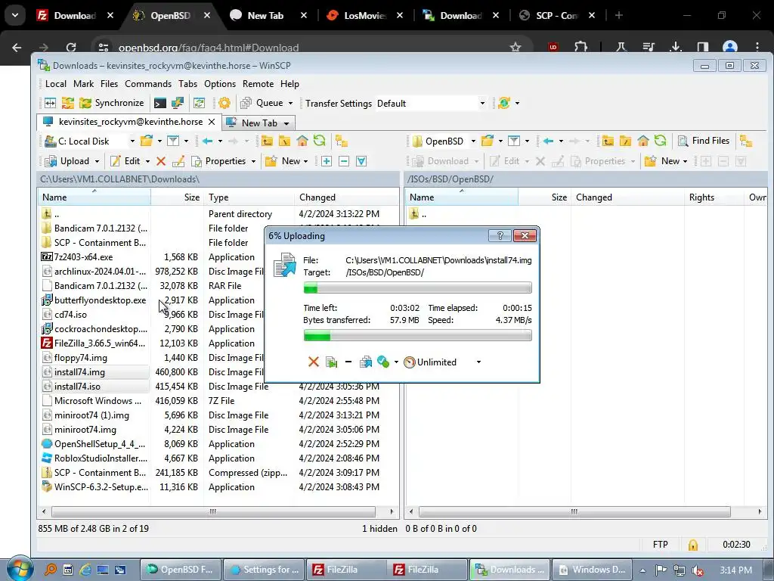Open the Remote menu
Image resolution: width=774 pixels, height=581 pixels.
[258, 84]
